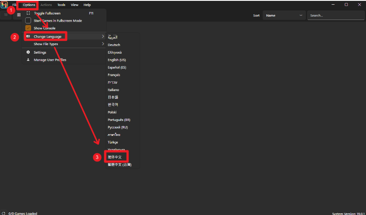Image resolution: width=366 pixels, height=215 pixels.
Task: Click the user icon beside Manage User Profiles
Action: pyautogui.click(x=28, y=60)
